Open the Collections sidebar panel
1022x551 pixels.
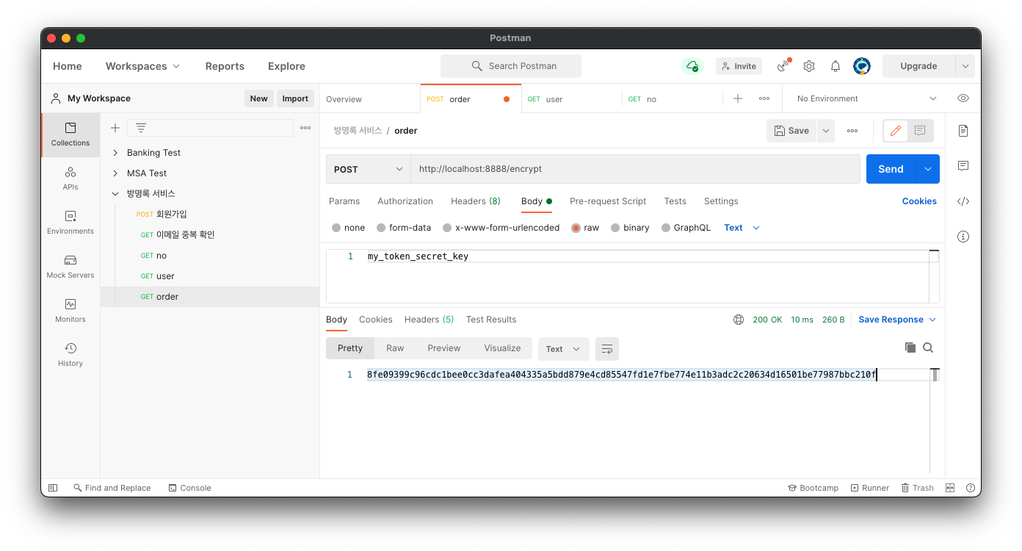point(70,134)
